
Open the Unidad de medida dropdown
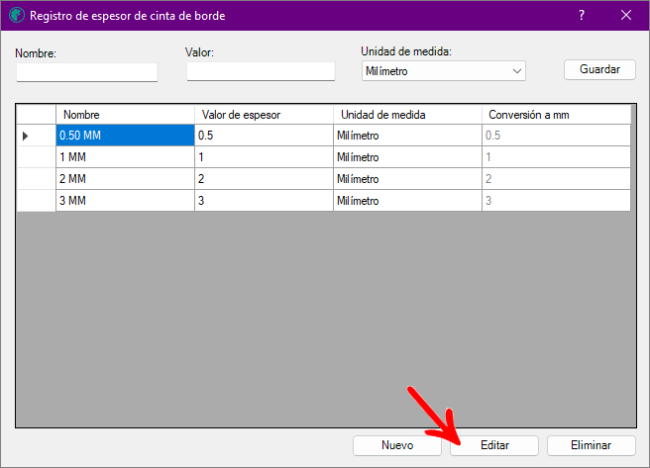(444, 71)
